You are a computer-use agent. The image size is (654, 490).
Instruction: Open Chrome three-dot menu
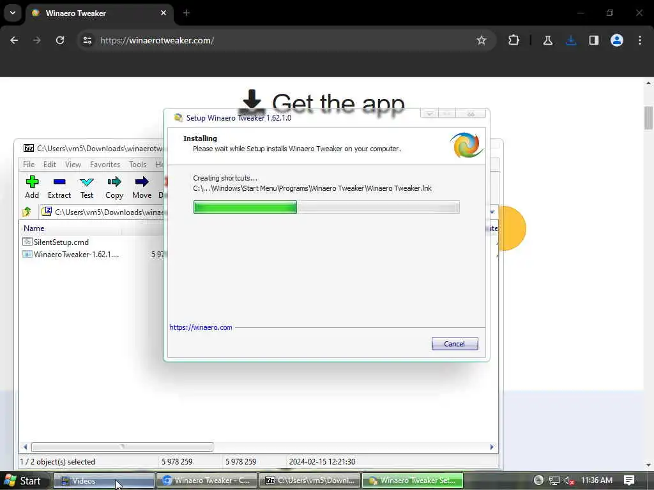[640, 40]
